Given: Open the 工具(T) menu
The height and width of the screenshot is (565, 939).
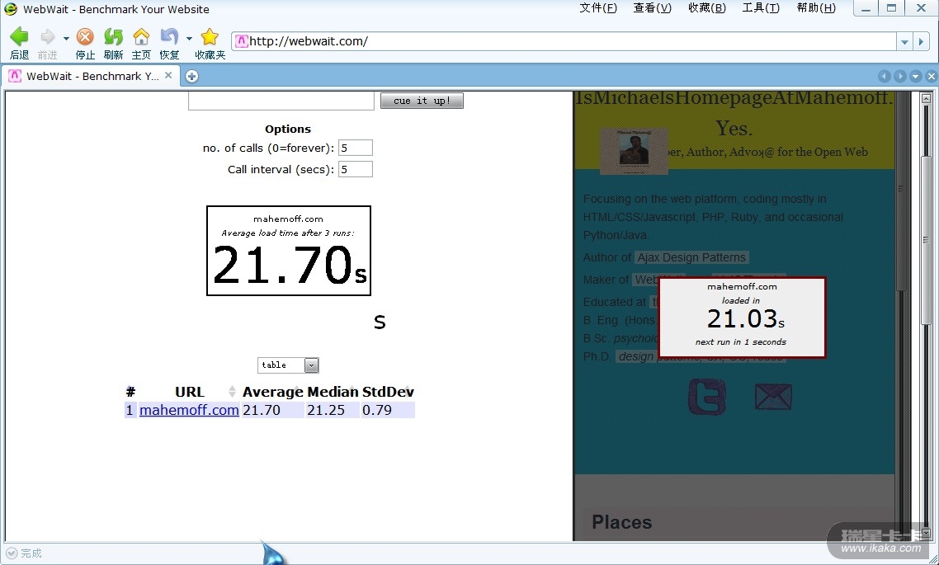Looking at the screenshot, I should coord(761,7).
